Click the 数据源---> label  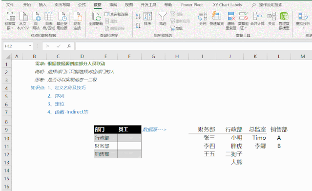154,129
